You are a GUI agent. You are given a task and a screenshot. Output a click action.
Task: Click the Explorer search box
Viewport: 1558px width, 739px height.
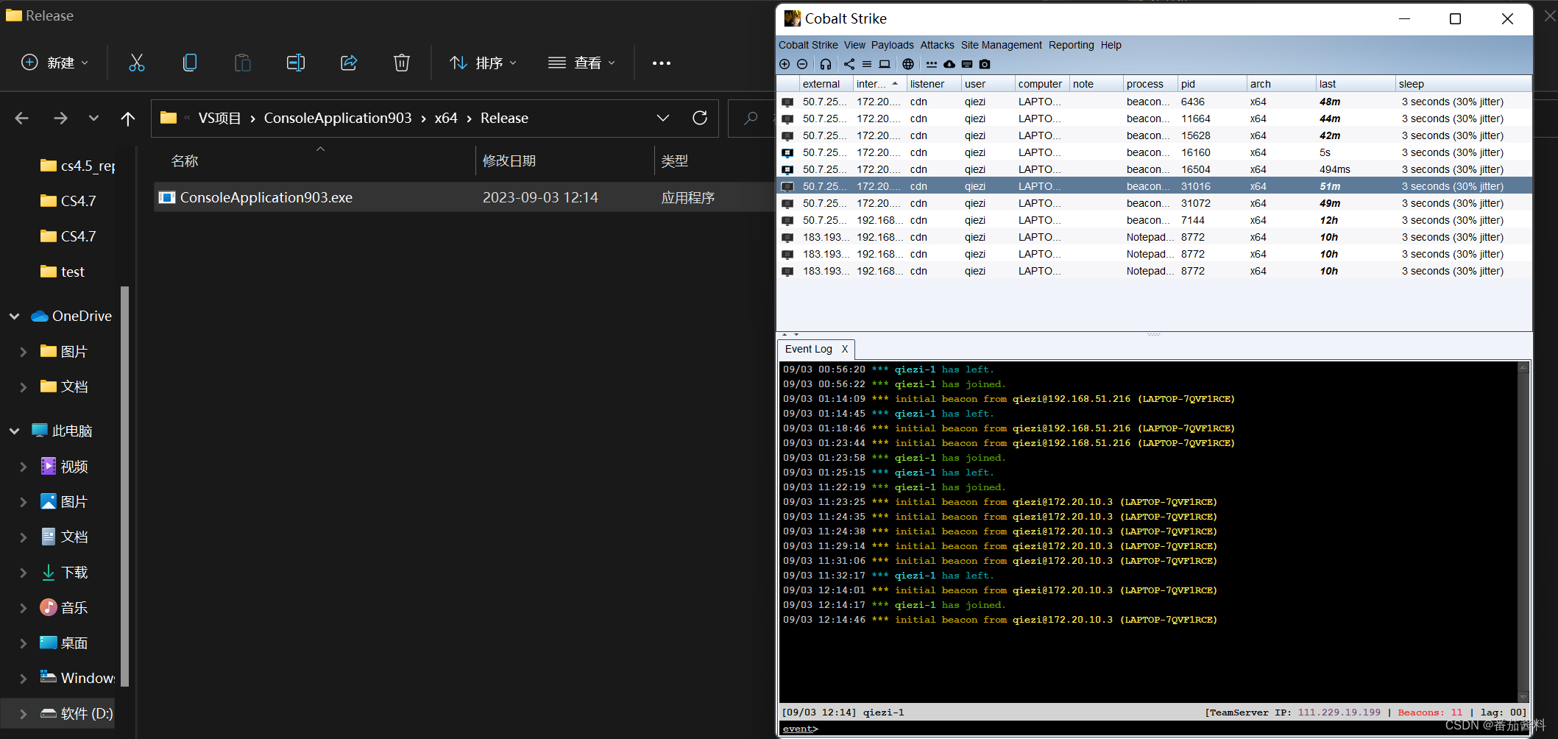coord(751,118)
